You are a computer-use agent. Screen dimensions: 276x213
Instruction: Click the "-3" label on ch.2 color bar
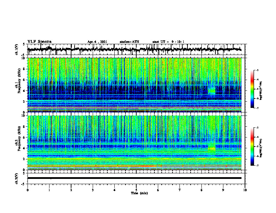tap(257, 128)
